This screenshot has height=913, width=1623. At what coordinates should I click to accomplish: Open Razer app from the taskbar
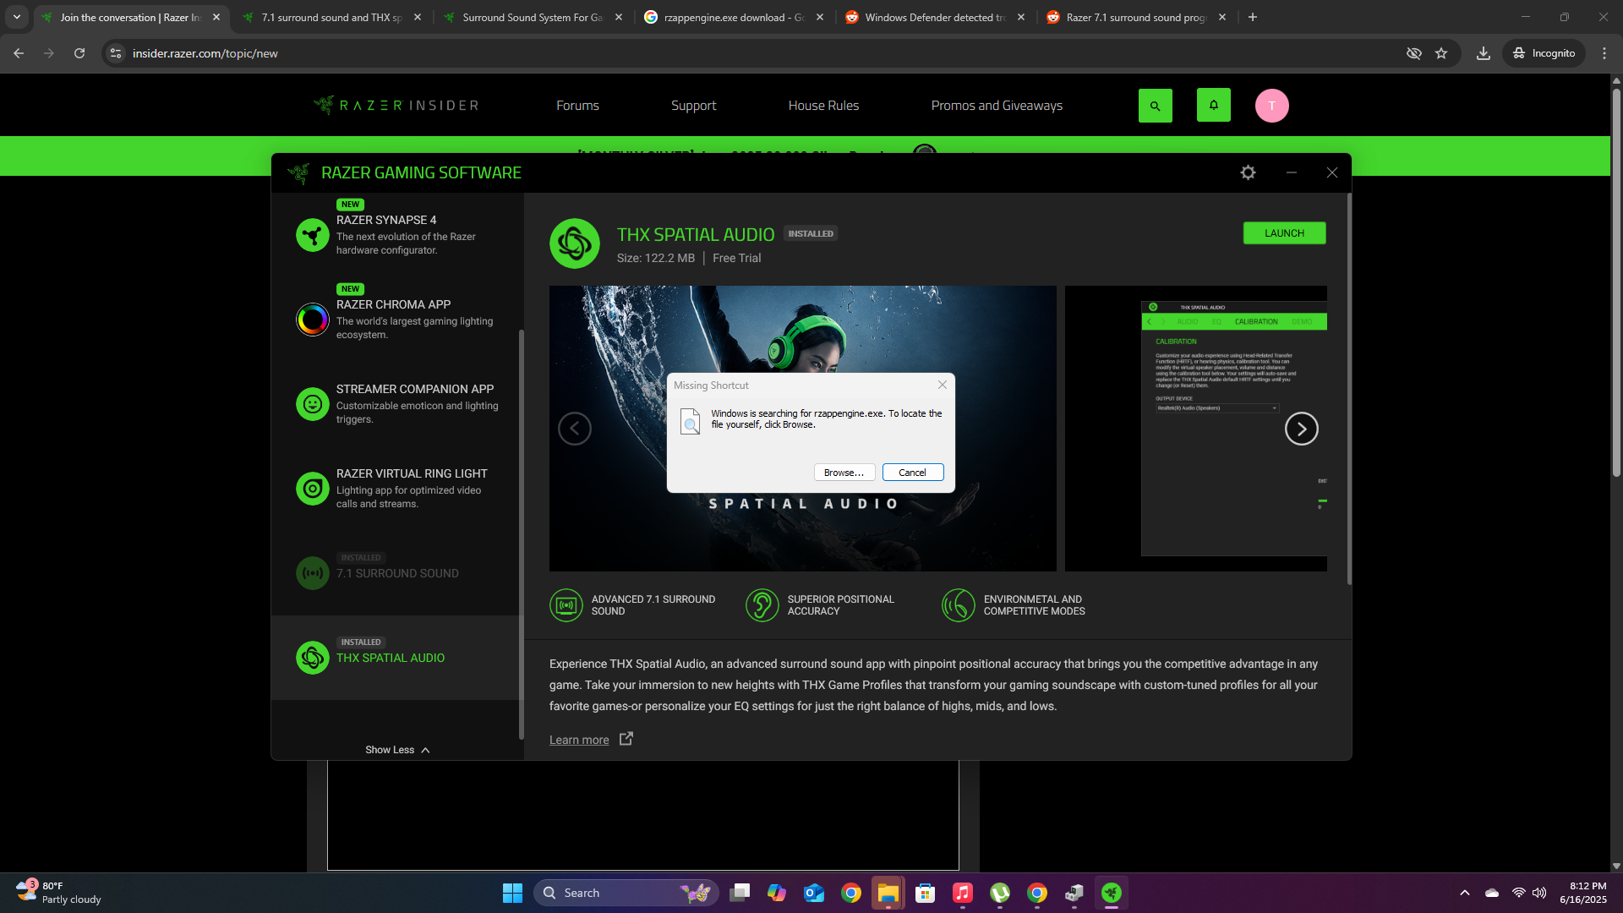point(1112,893)
